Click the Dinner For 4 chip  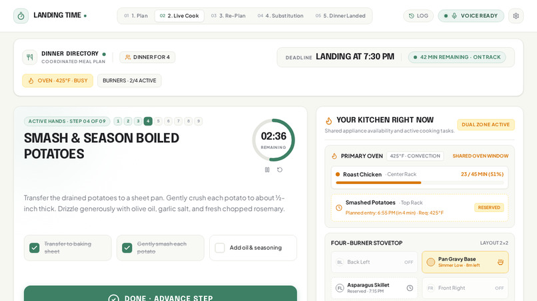147,57
